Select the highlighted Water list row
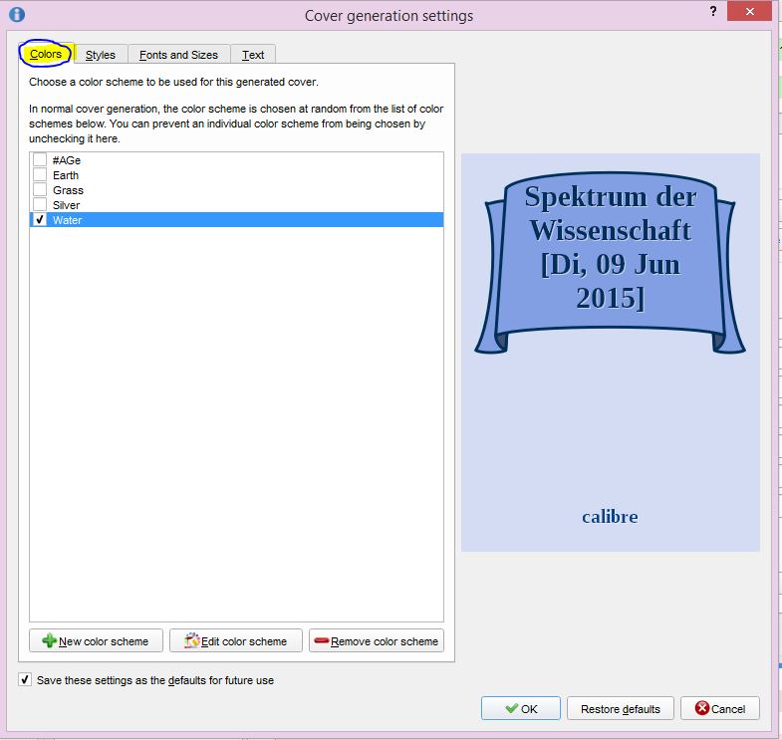 pyautogui.click(x=236, y=220)
